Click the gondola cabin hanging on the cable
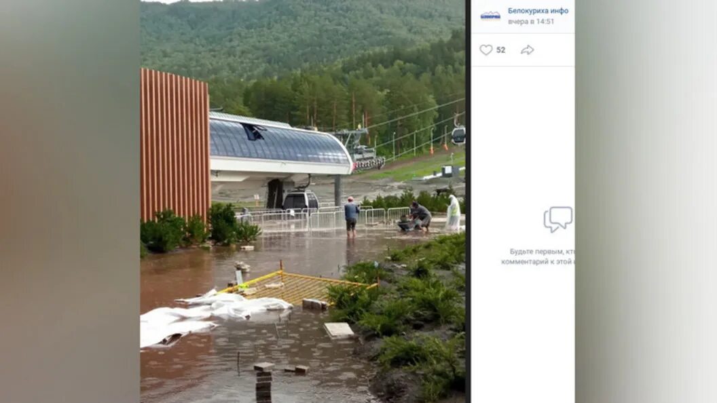The width and height of the screenshot is (717, 403). (x=458, y=135)
